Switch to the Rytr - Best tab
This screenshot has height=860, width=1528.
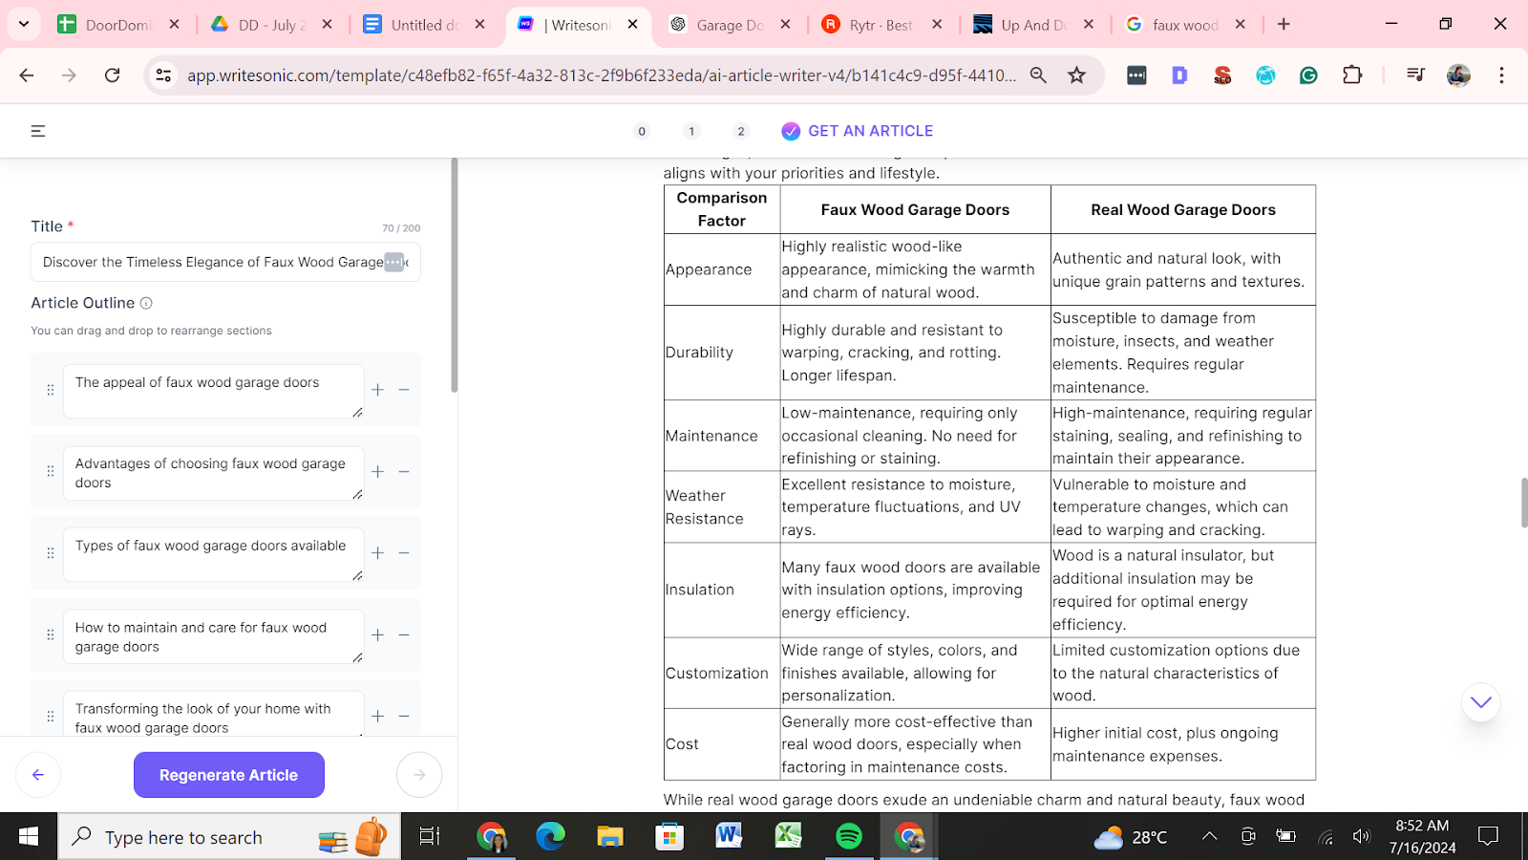coord(881,25)
